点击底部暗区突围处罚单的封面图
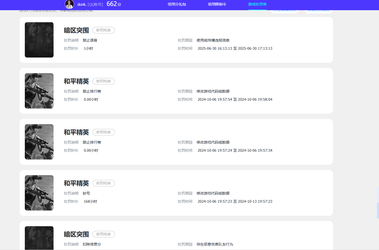379x250 pixels. (x=39, y=238)
